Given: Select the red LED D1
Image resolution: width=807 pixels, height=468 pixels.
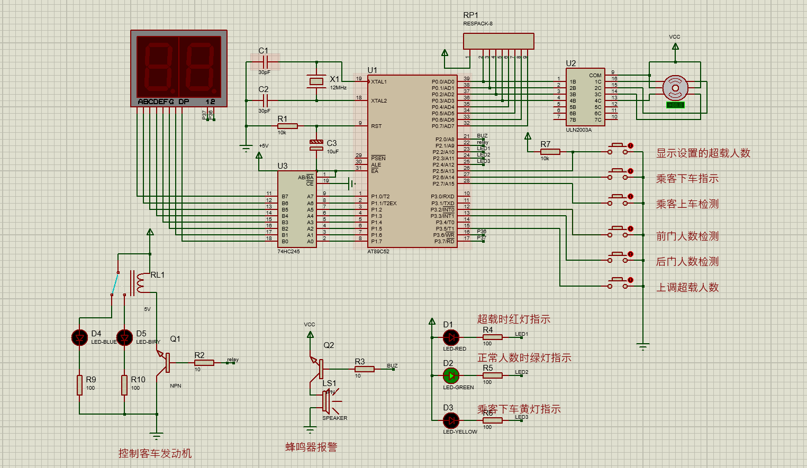Looking at the screenshot, I should click(x=451, y=337).
